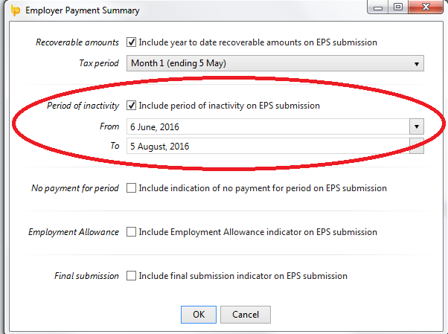Minimize the Employer Payment Summary window
This screenshot has width=448, height=334.
tap(378, 7)
